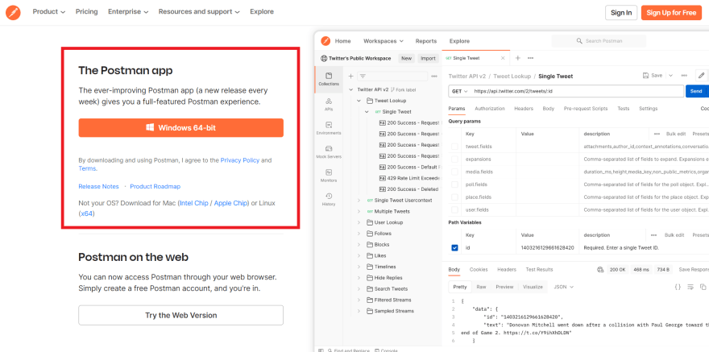Enable the tweet.fields parameter checkbox

[455, 147]
